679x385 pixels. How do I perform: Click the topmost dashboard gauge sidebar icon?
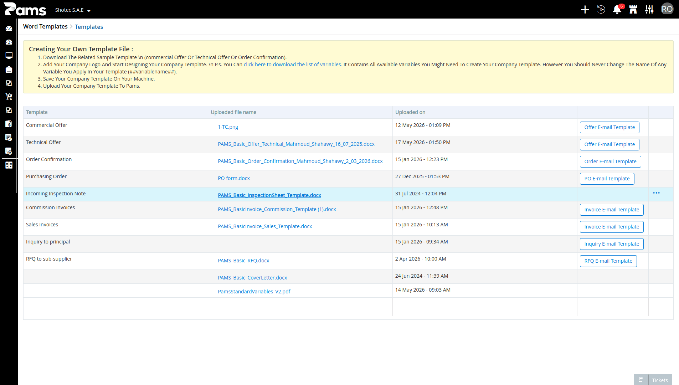tap(9, 29)
